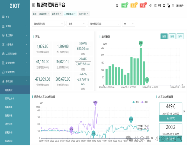The image size is (188, 146).
Task: Select 当年 trend range button
Action: tap(180, 36)
